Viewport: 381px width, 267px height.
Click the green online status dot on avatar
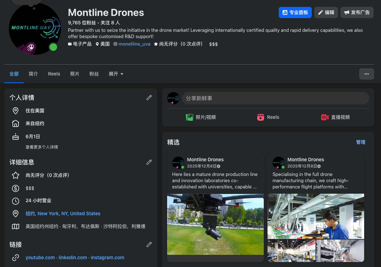coord(54,47)
